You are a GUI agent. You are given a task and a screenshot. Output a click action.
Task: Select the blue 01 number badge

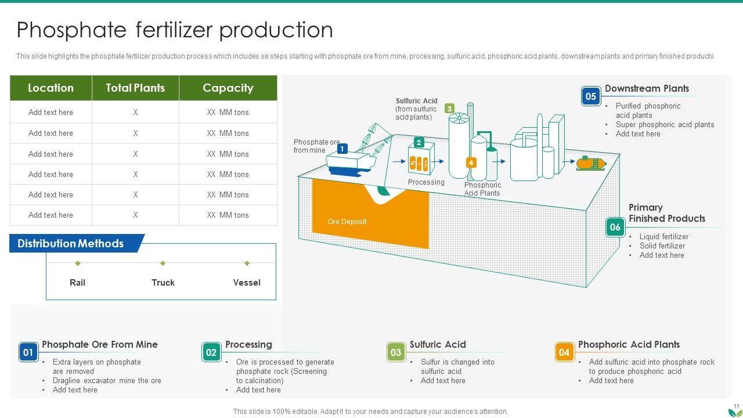(x=28, y=352)
